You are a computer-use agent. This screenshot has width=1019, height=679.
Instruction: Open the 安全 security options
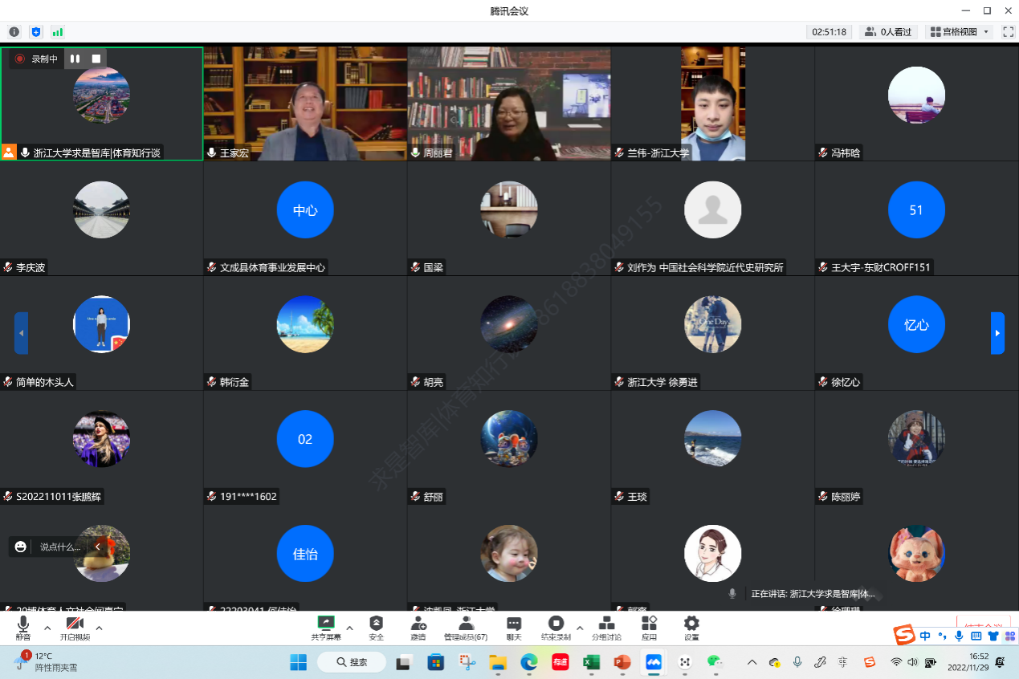tap(376, 625)
